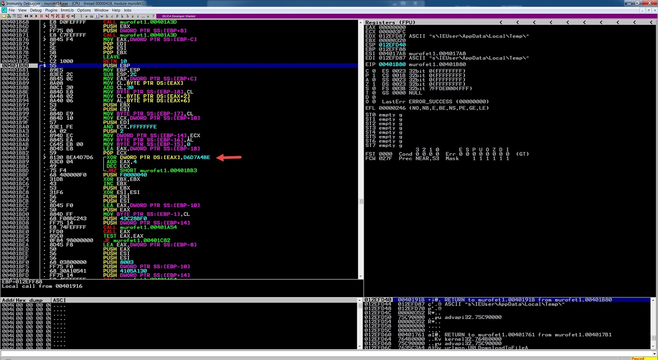
Task: Open Source window with the 's' button
Action: (x=148, y=16)
